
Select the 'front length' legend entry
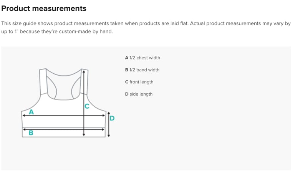click(139, 82)
